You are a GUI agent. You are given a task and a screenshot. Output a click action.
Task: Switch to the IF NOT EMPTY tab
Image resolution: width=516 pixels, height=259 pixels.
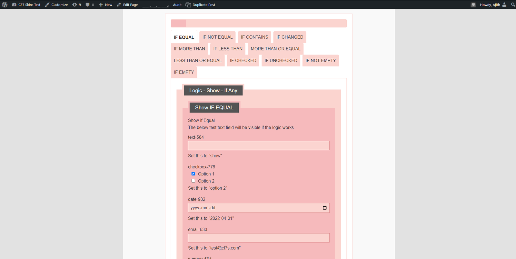coord(320,60)
